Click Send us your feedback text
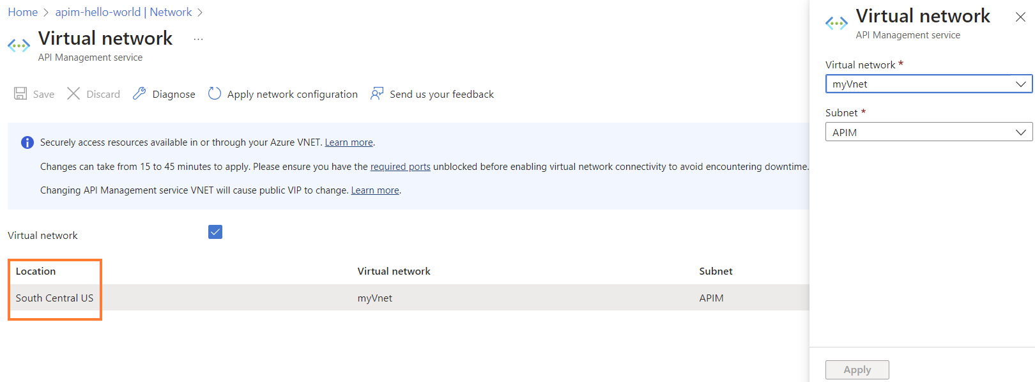 [441, 95]
